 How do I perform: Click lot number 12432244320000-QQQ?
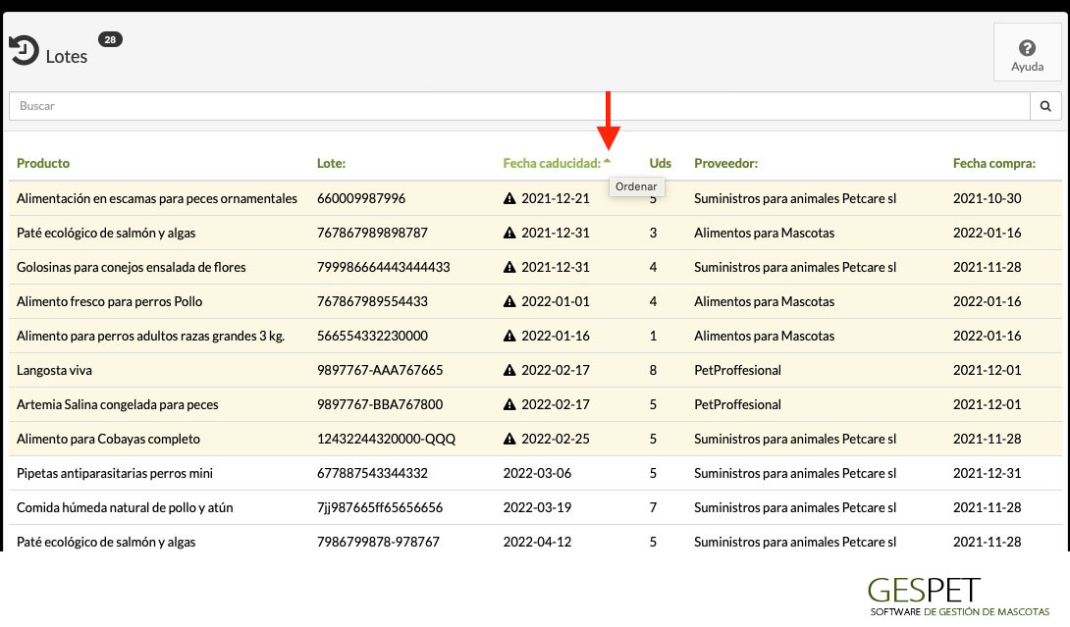tap(386, 439)
